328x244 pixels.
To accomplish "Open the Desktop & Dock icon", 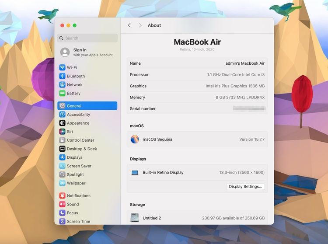I will pyautogui.click(x=62, y=149).
